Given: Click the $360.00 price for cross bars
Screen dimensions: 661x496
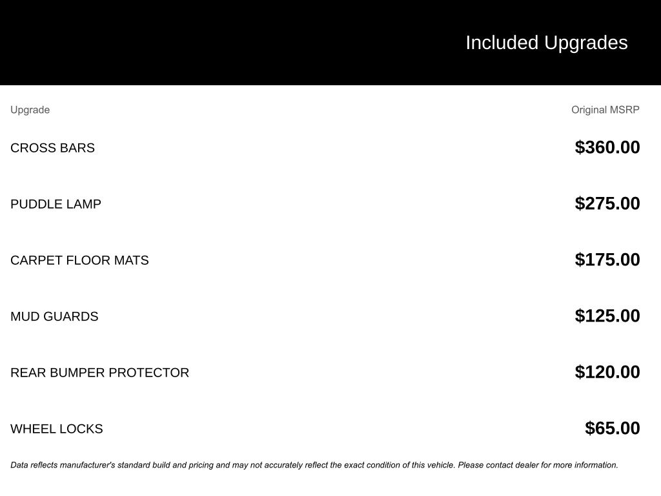Looking at the screenshot, I should [x=607, y=147].
